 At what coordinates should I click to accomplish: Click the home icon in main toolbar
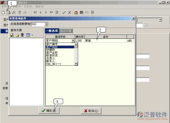point(76,12)
